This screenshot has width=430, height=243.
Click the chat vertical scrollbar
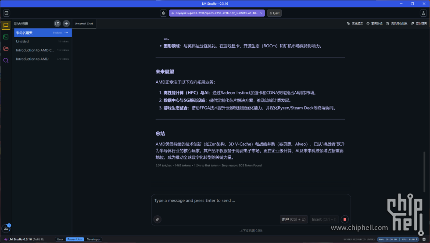[x=425, y=171]
